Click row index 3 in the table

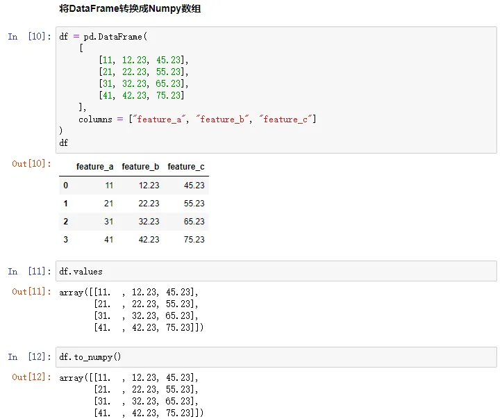pos(66,239)
